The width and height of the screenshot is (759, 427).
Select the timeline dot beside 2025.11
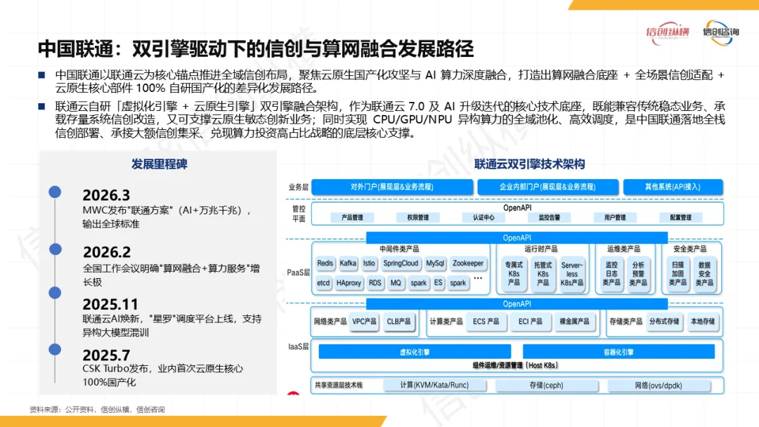click(x=56, y=293)
